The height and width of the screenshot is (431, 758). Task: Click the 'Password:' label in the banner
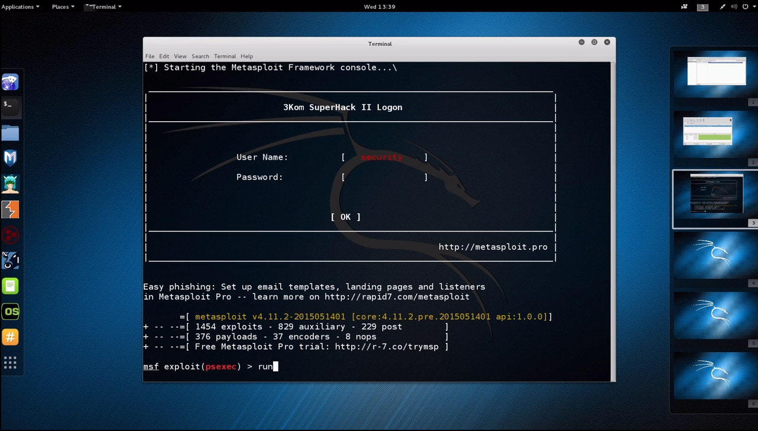click(x=260, y=177)
